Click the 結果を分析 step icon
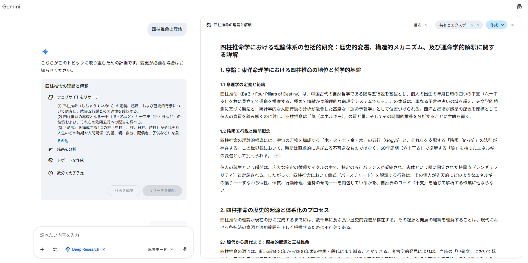 (51, 149)
